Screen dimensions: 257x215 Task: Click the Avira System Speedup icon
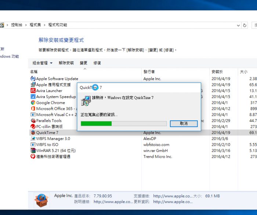click(33, 96)
